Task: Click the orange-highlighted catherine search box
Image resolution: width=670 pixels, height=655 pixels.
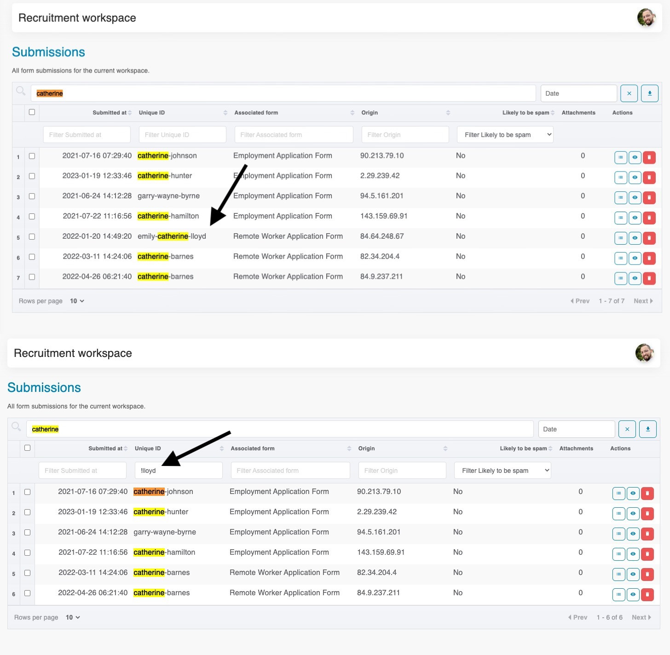Action: tap(283, 93)
